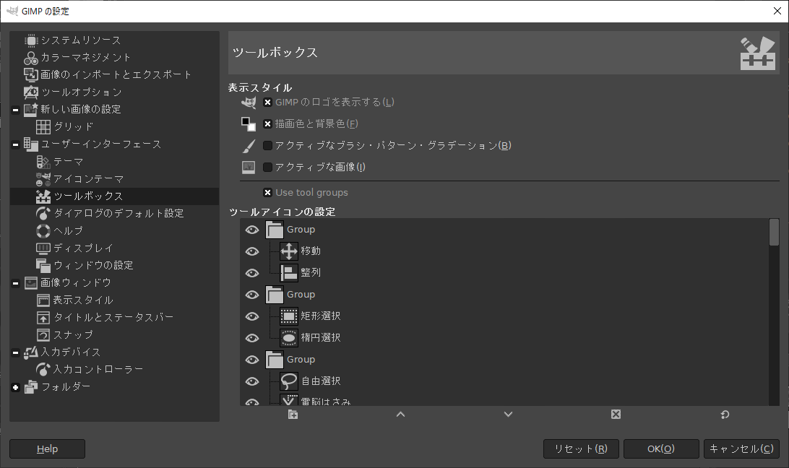Select the Free Select lasso icon
Screen dimensions: 789x468
point(288,381)
